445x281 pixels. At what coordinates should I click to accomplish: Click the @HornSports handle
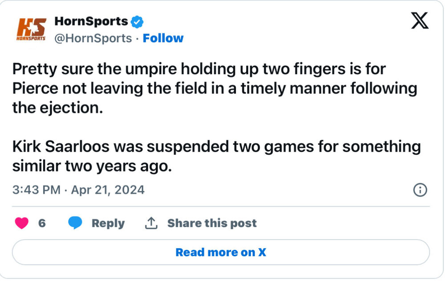pyautogui.click(x=93, y=39)
